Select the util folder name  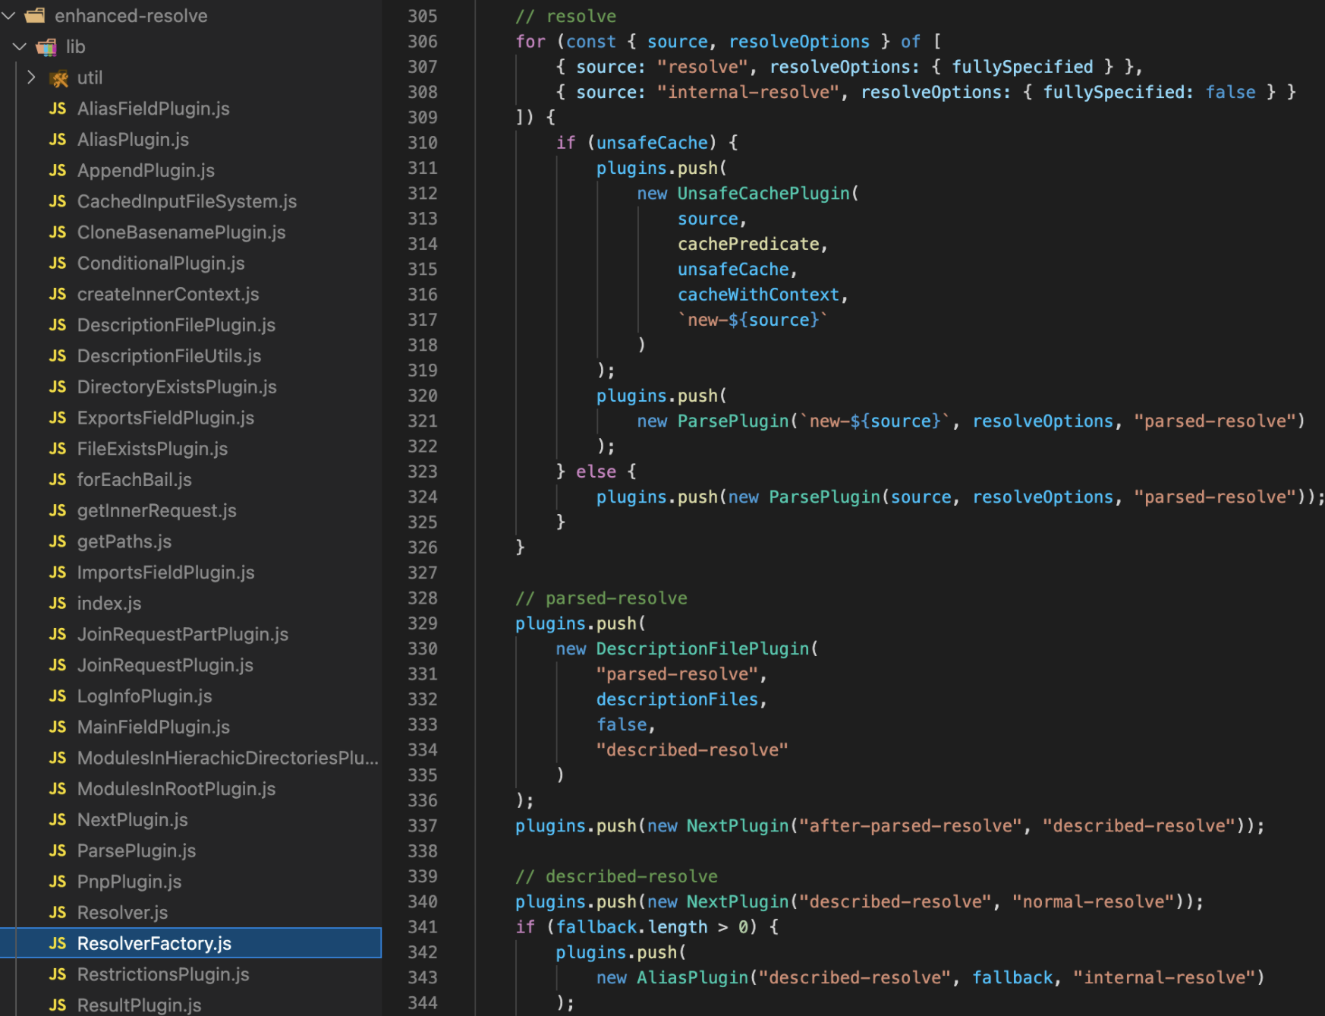(90, 77)
